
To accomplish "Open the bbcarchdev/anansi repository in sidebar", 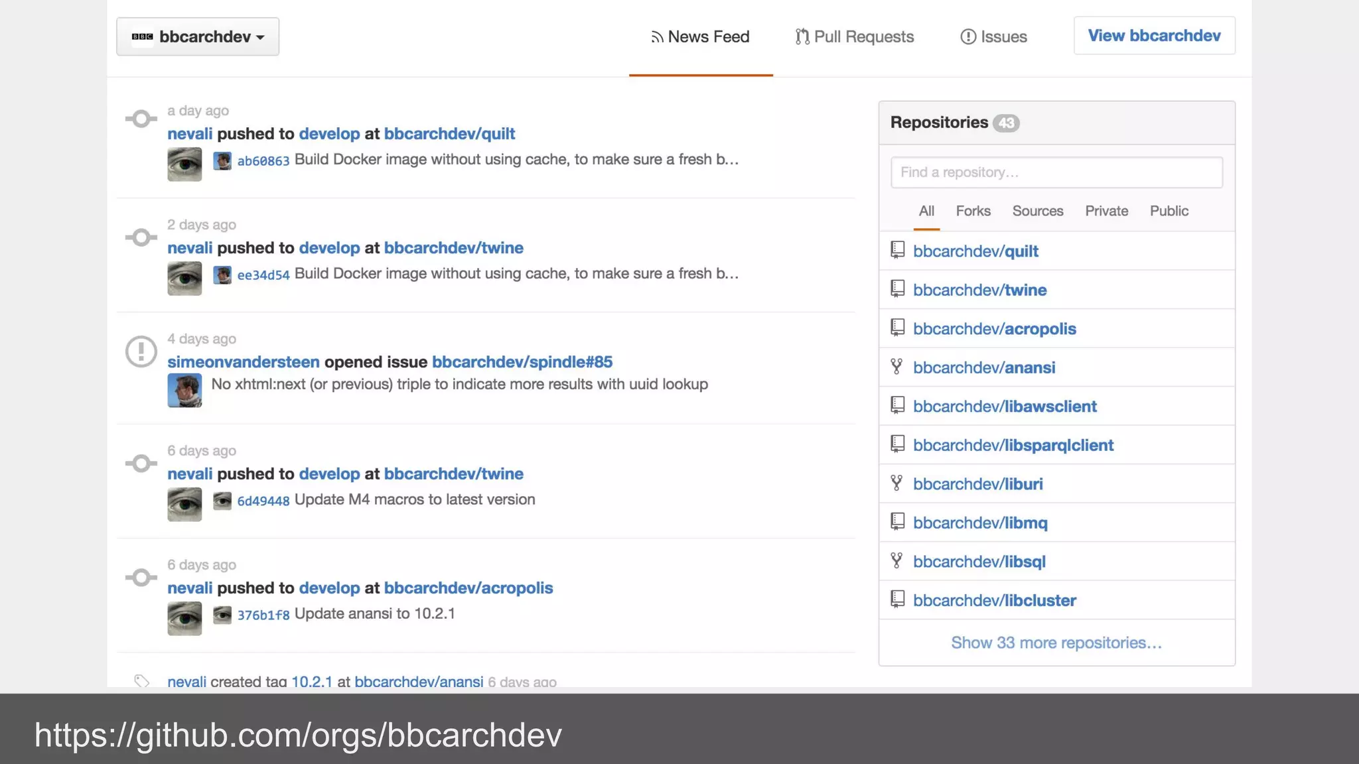I will click(983, 367).
